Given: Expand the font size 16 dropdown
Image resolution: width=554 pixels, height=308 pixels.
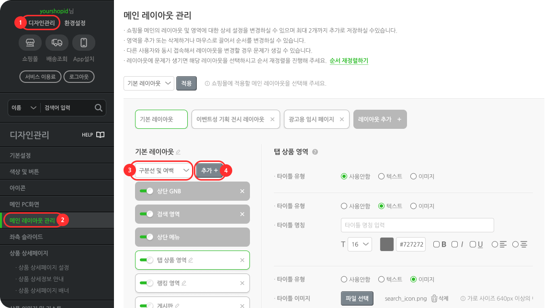Looking at the screenshot, I should (x=360, y=244).
